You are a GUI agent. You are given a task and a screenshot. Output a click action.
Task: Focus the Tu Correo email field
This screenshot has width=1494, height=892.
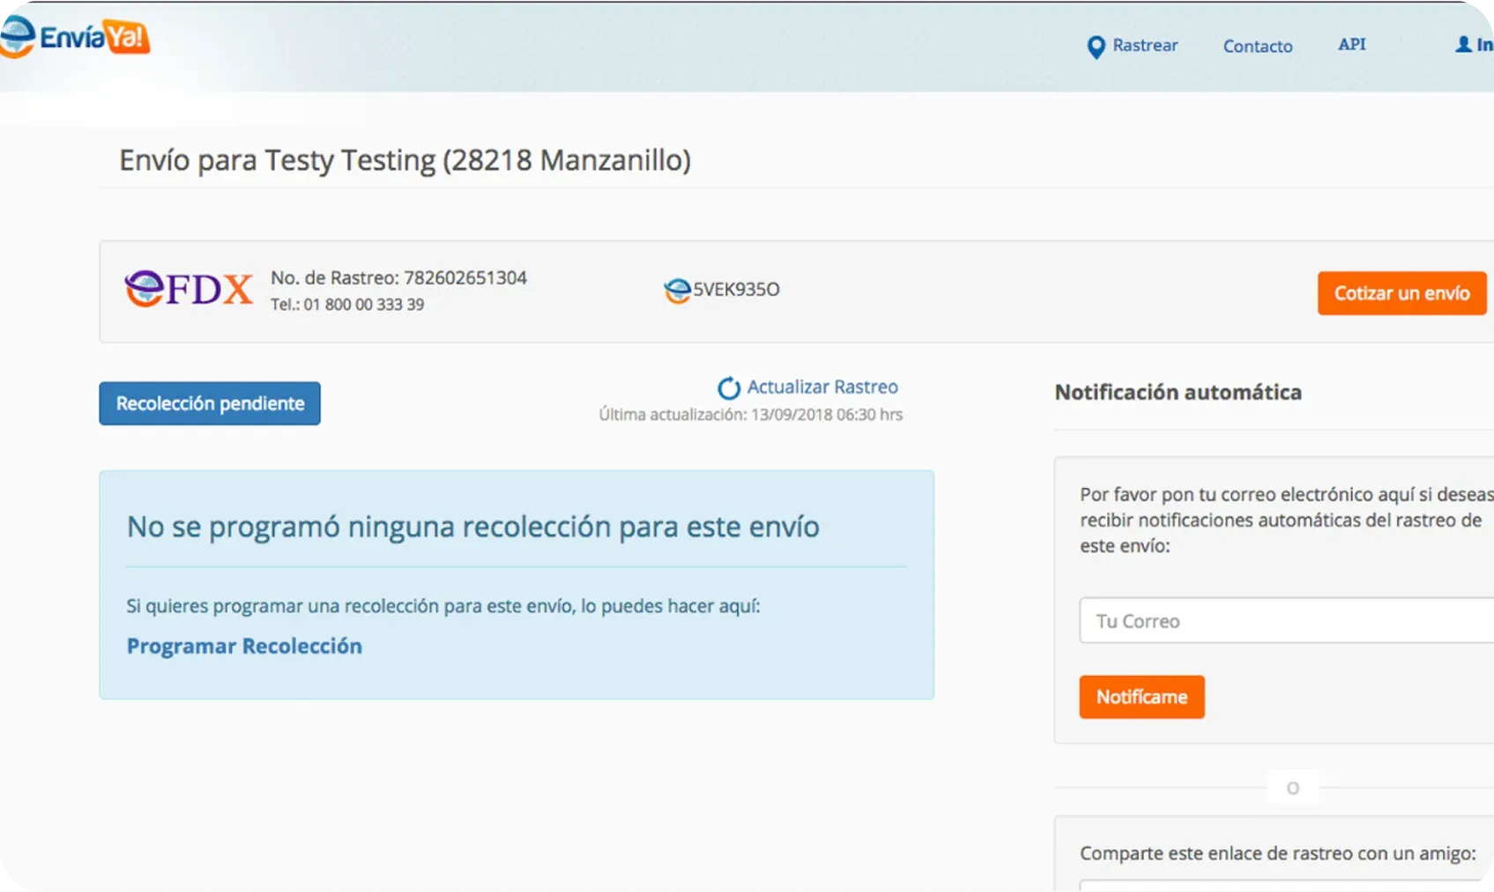point(1285,621)
